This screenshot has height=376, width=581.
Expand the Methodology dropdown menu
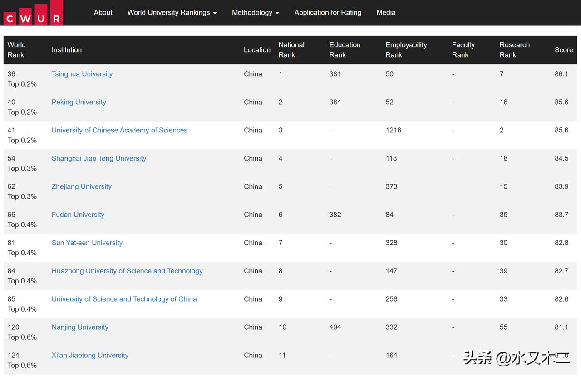pyautogui.click(x=256, y=13)
